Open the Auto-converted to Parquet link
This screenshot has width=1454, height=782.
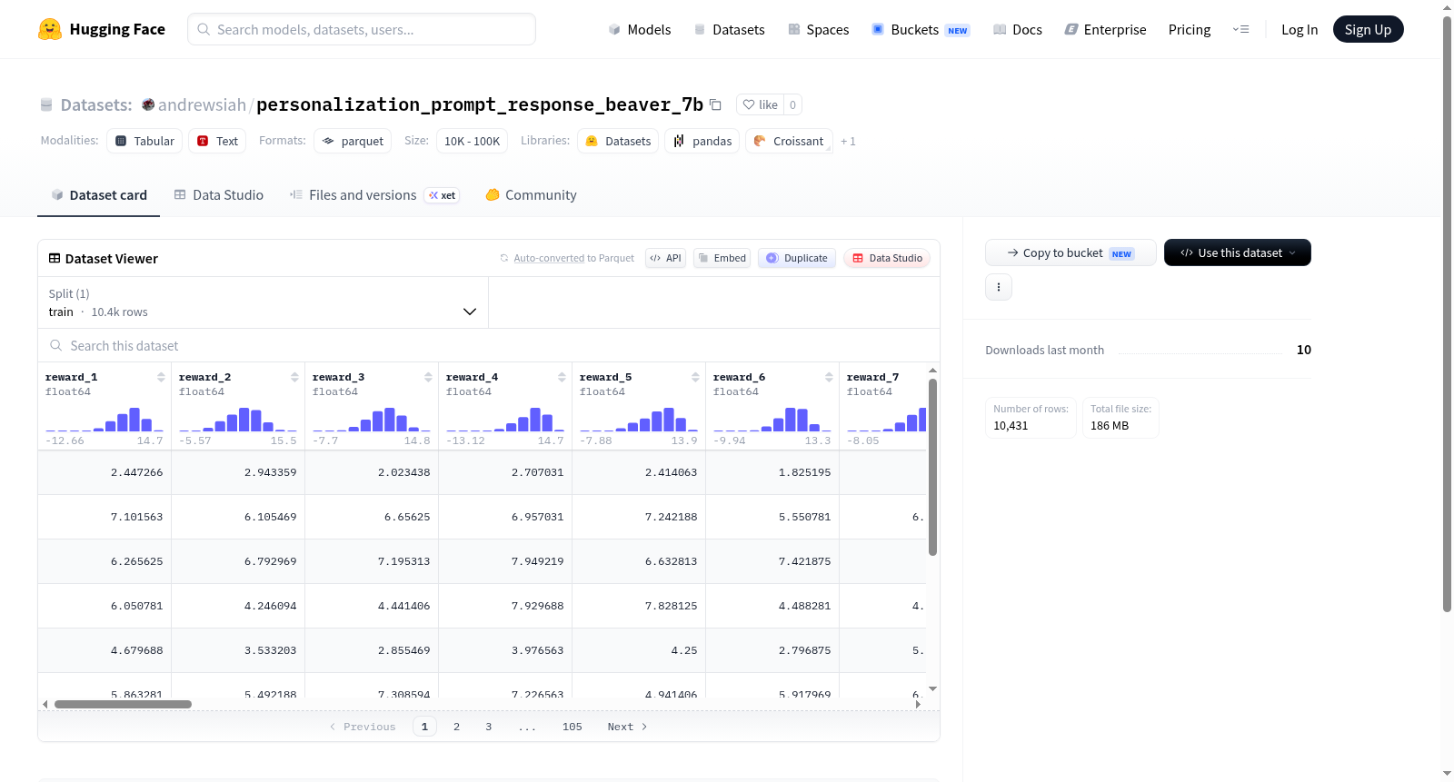[573, 258]
